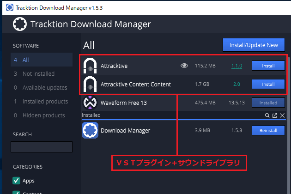Uncheck the Apps category checkbox
The image size is (291, 194).
(16, 181)
